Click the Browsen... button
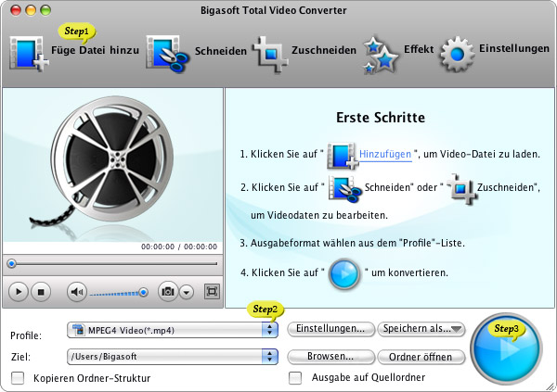 point(330,357)
